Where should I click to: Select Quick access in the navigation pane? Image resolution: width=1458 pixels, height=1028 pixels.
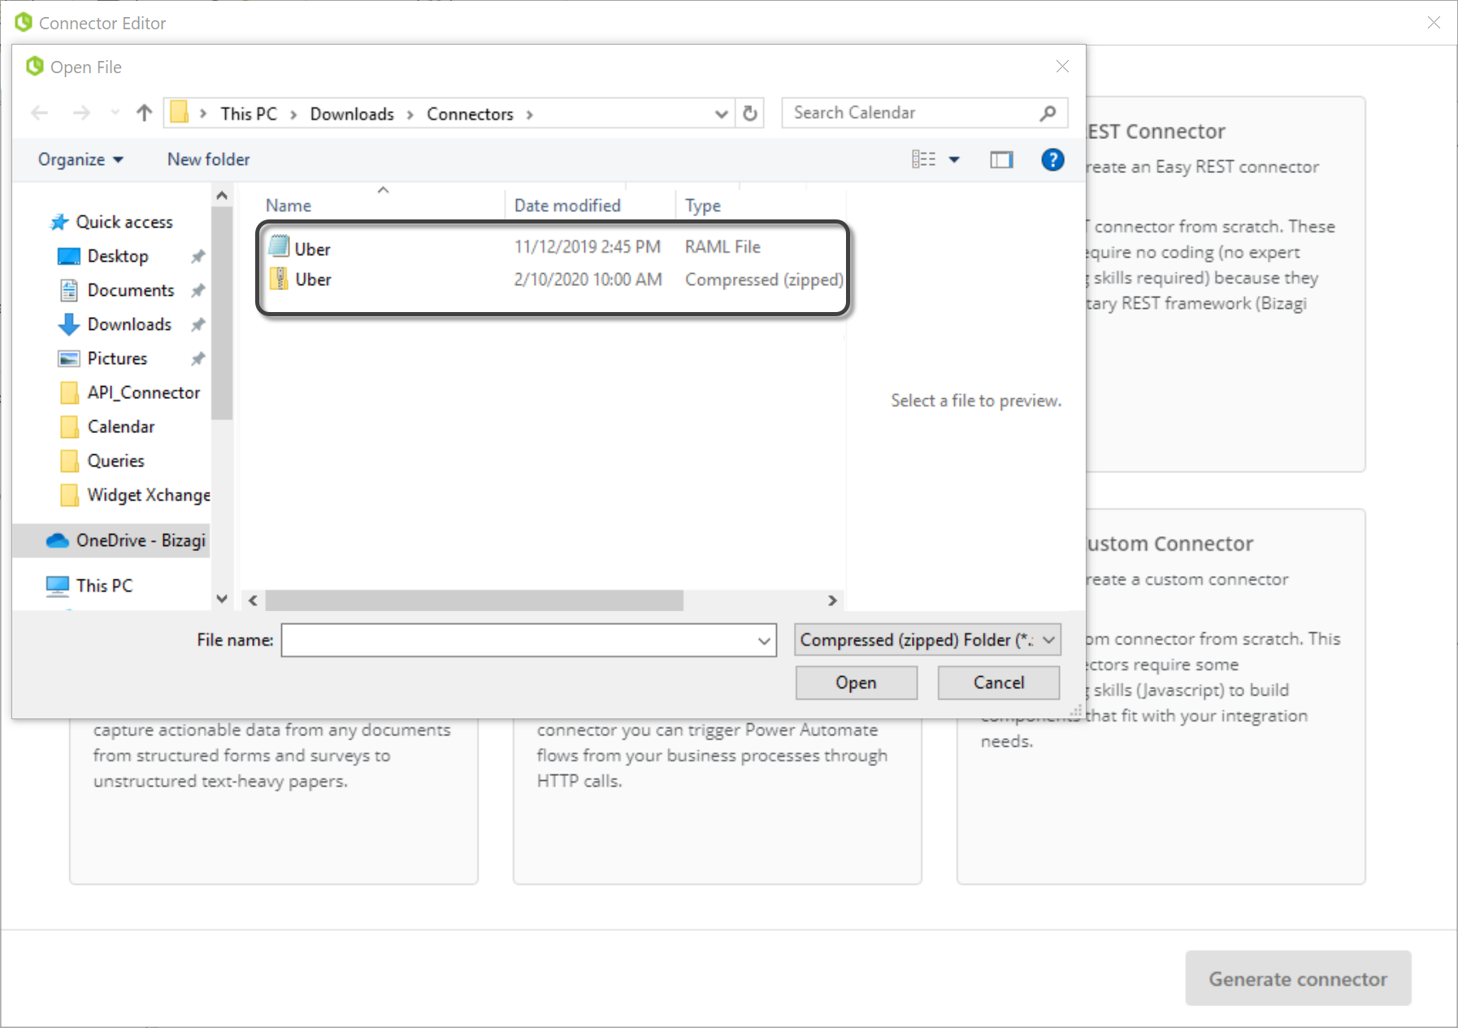[x=124, y=222]
